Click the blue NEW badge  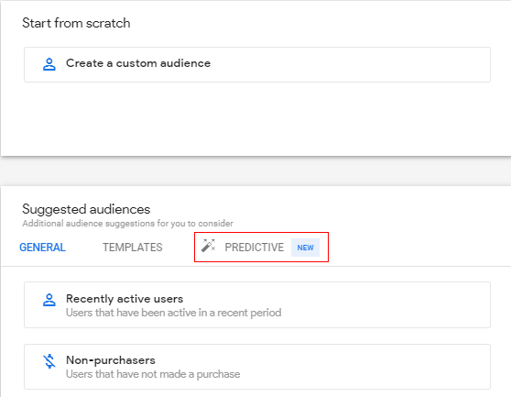[x=305, y=248]
